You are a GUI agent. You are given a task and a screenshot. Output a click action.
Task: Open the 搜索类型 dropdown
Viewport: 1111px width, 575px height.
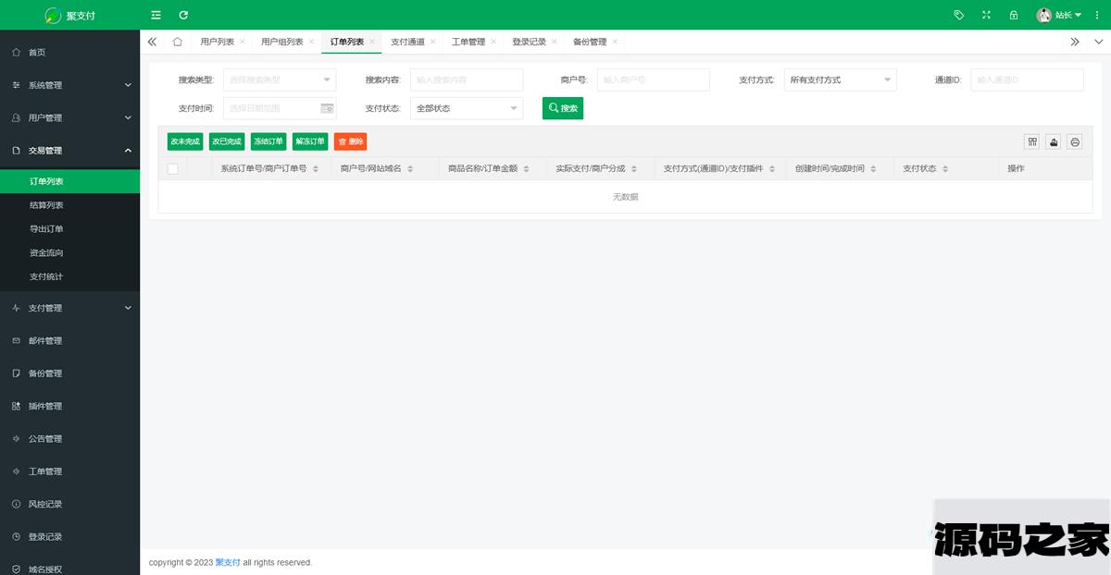click(x=280, y=80)
